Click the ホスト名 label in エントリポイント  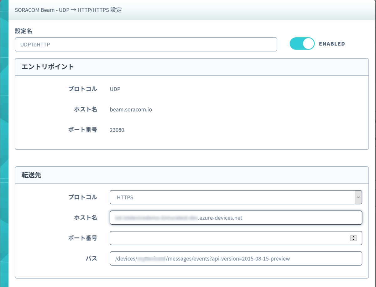(86, 109)
